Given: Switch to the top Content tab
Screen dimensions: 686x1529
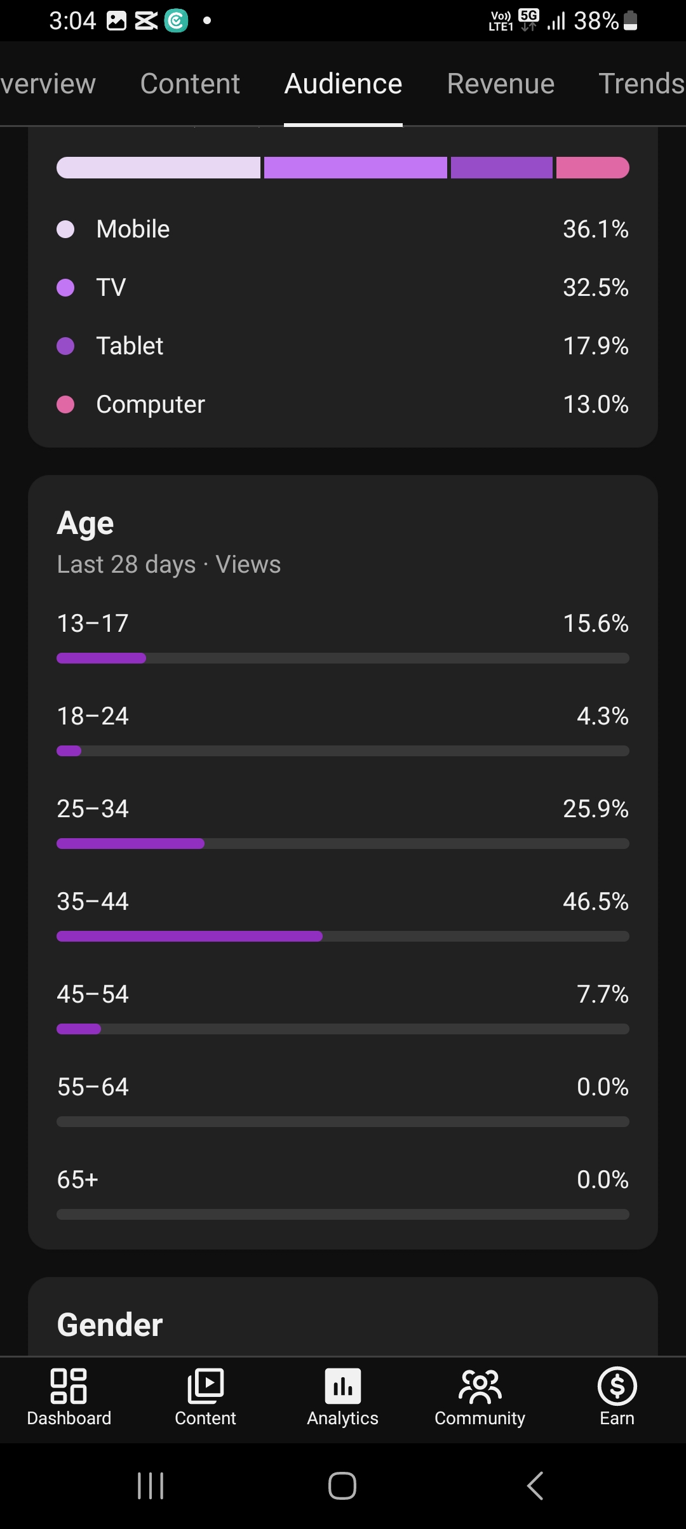Looking at the screenshot, I should (x=190, y=84).
